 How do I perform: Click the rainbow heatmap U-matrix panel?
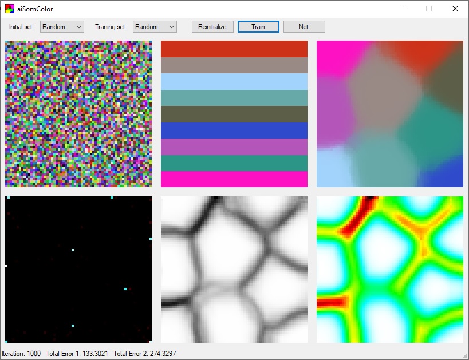tap(389, 268)
